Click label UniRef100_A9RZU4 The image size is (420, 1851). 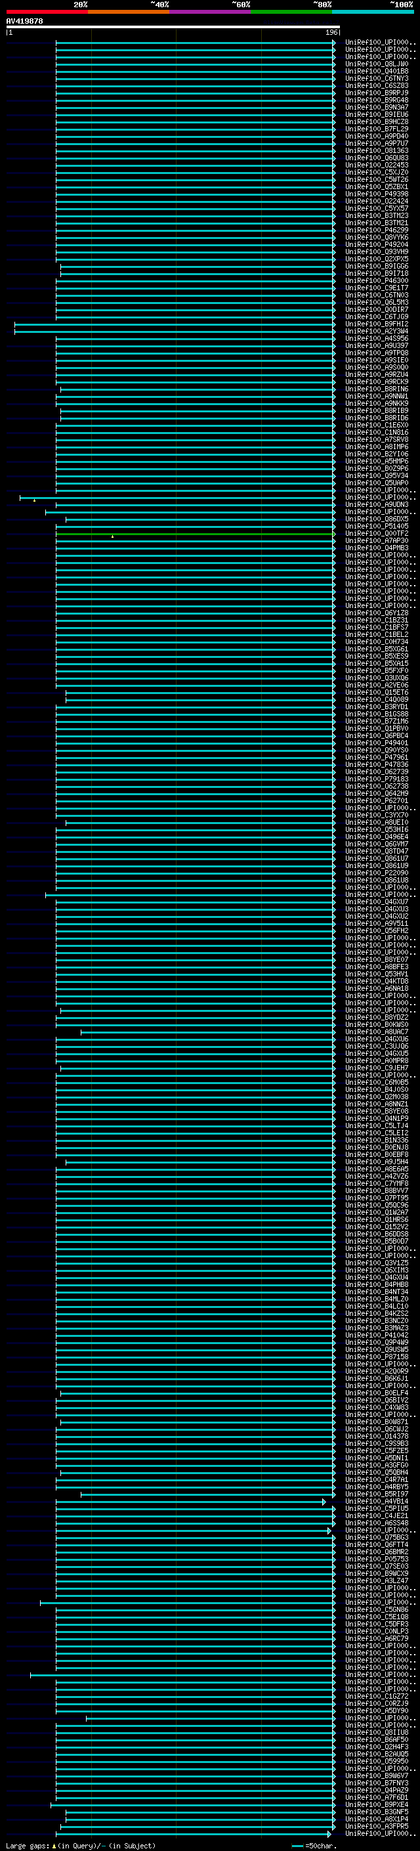click(376, 374)
